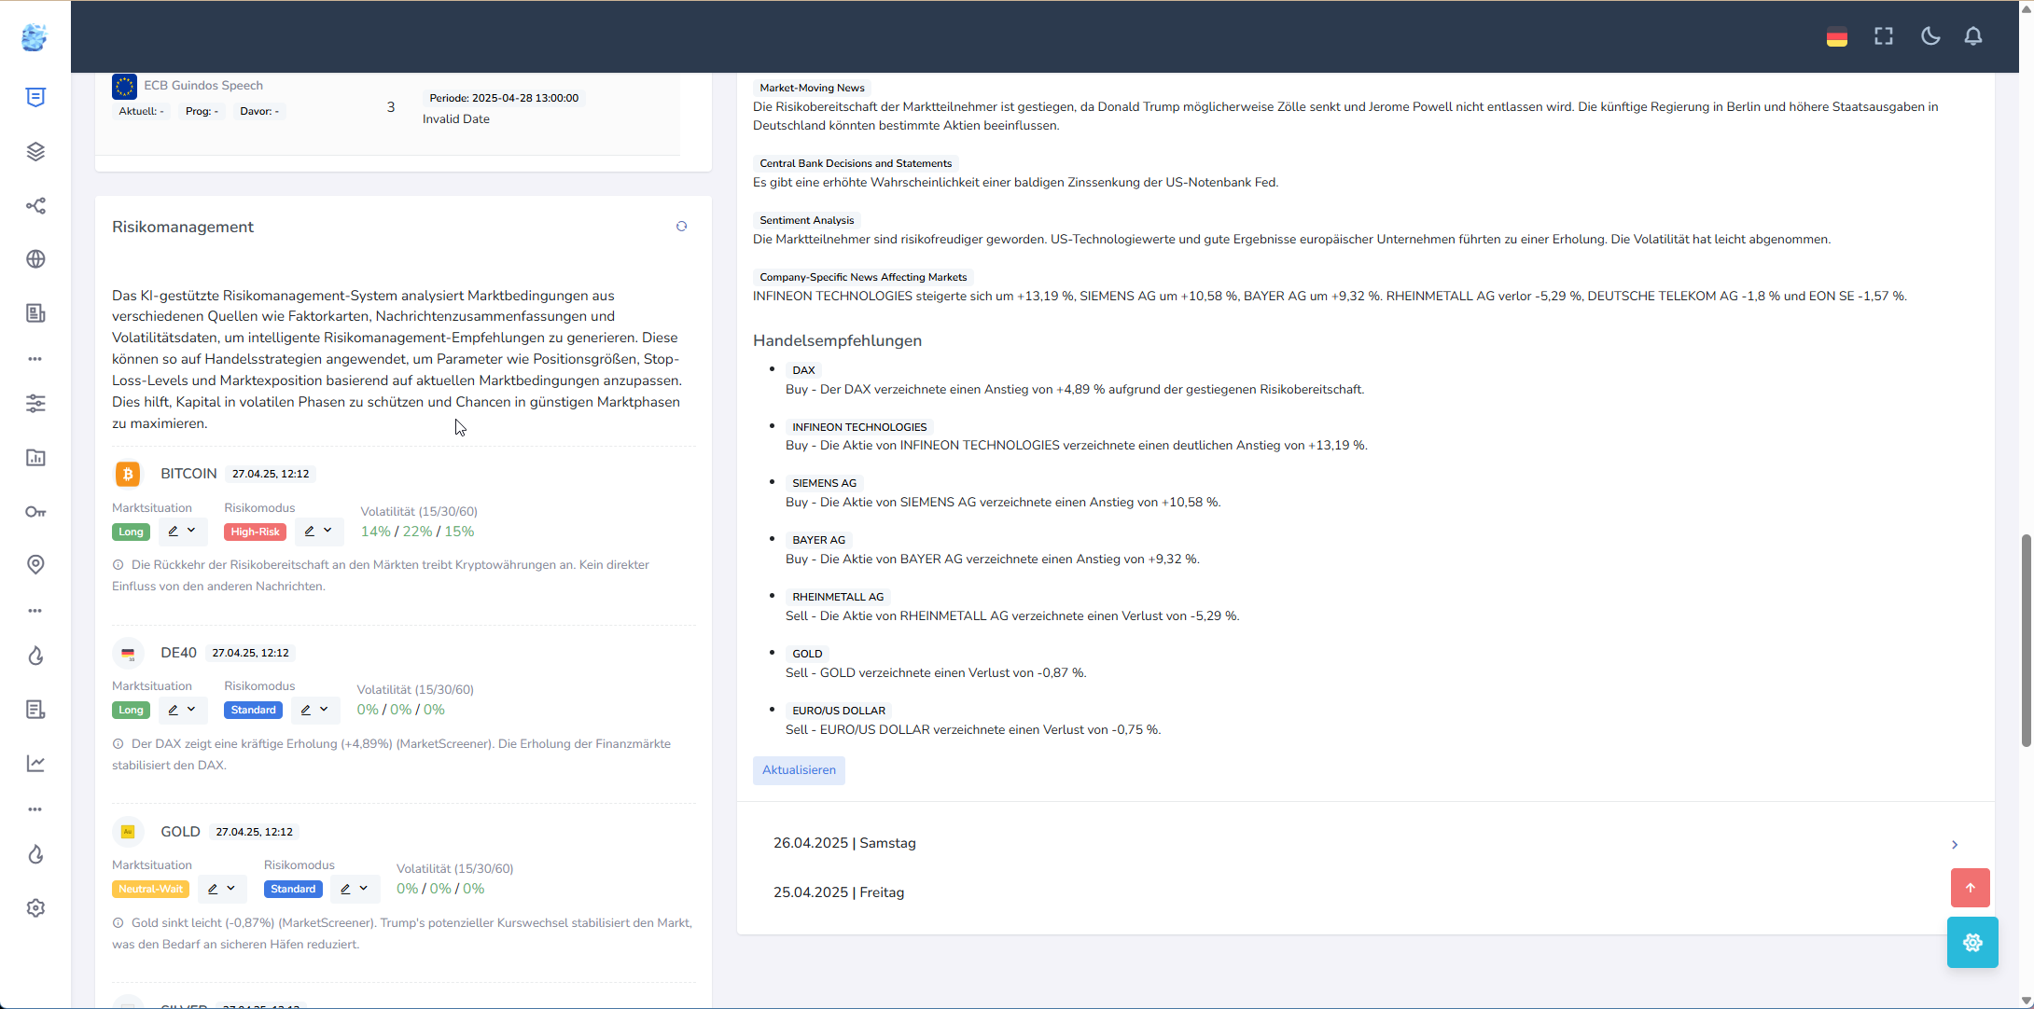Click the Neutral-Wait badge for GOLD

click(x=150, y=889)
